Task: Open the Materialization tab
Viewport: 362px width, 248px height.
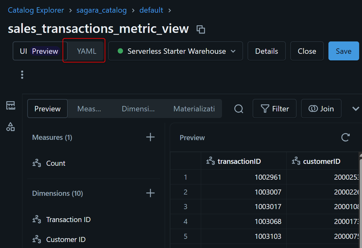Action: [x=194, y=109]
